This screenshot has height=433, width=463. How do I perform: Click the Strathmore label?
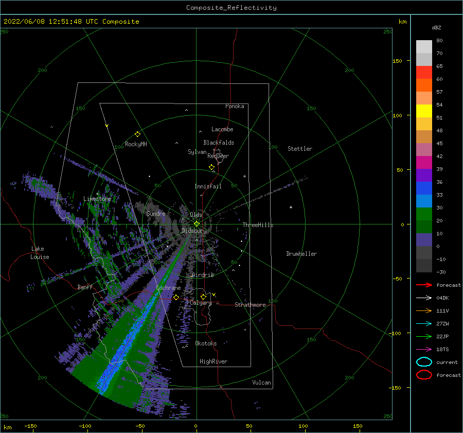(x=250, y=305)
